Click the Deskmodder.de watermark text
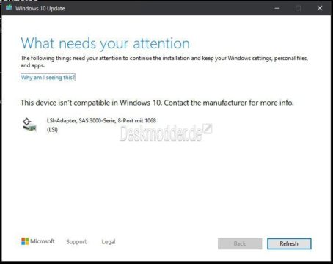This screenshot has height=264, width=333. 161,133
